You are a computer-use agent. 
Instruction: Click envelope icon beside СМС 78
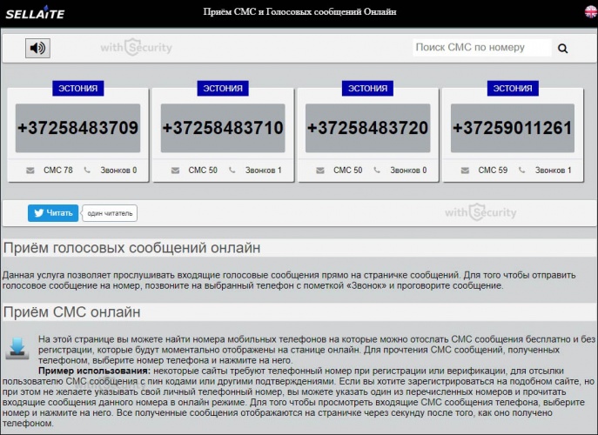pos(30,171)
